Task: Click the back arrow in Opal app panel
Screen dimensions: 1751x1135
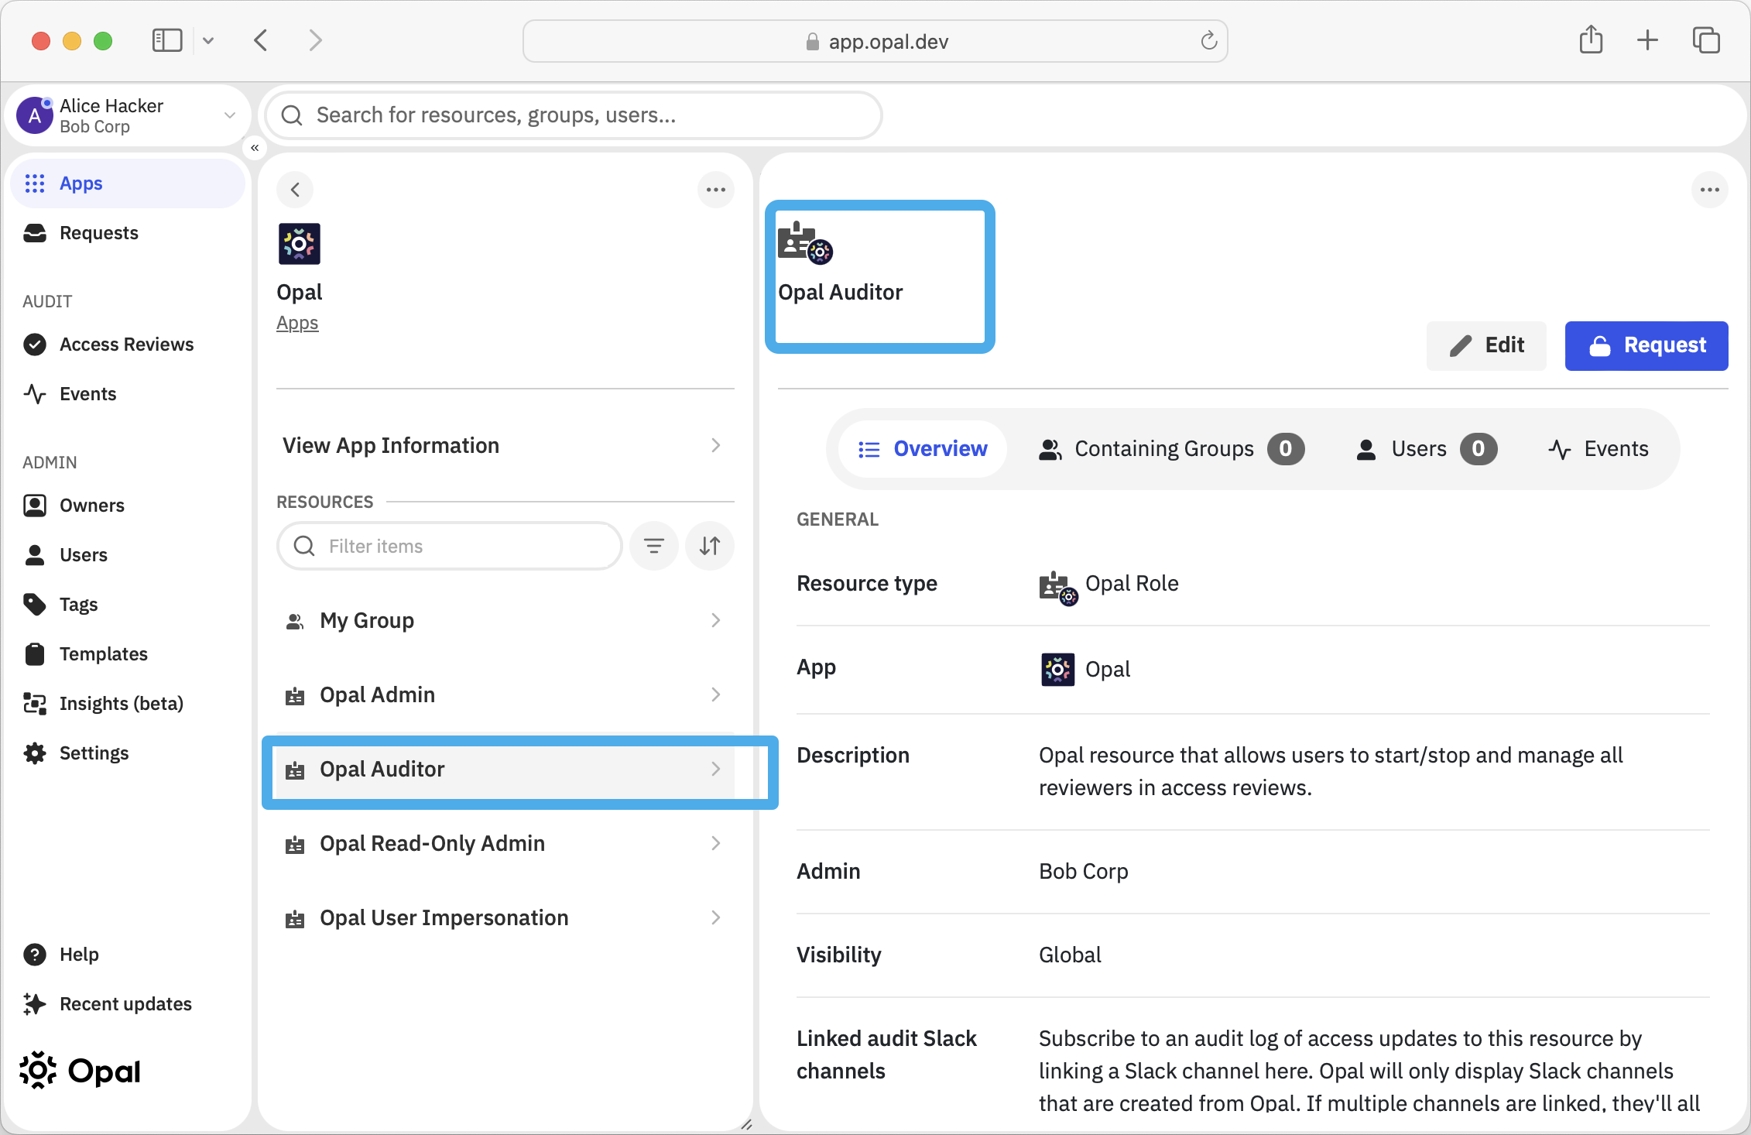Action: coord(295,190)
